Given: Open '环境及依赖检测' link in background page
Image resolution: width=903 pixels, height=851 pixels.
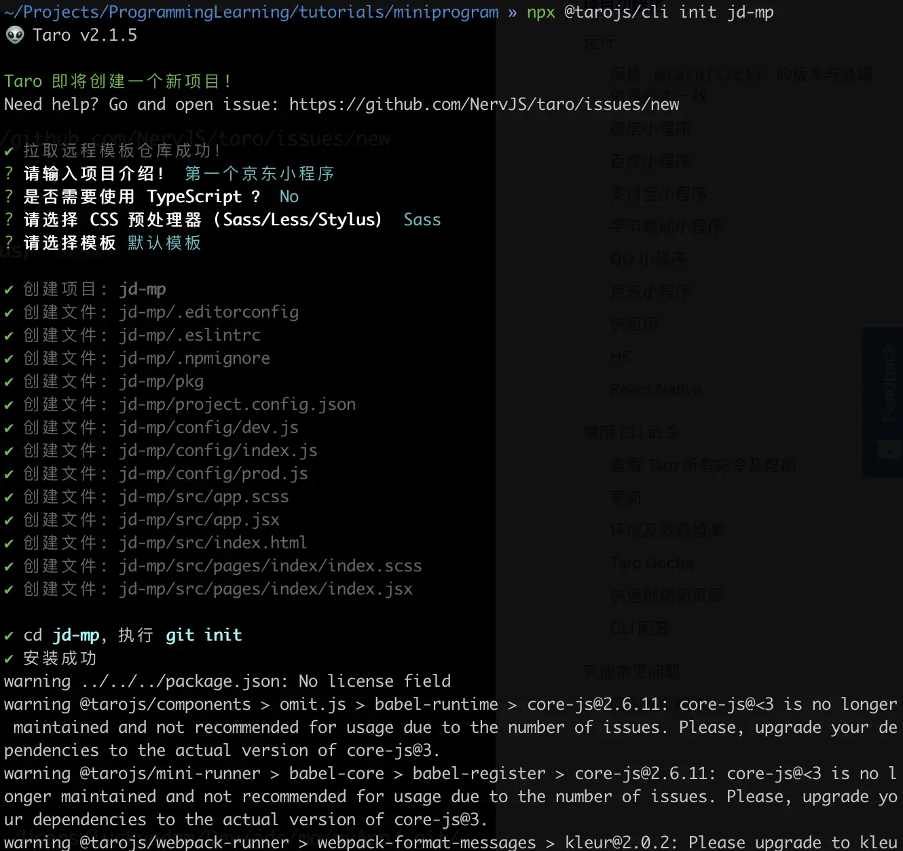Looking at the screenshot, I should (x=667, y=531).
